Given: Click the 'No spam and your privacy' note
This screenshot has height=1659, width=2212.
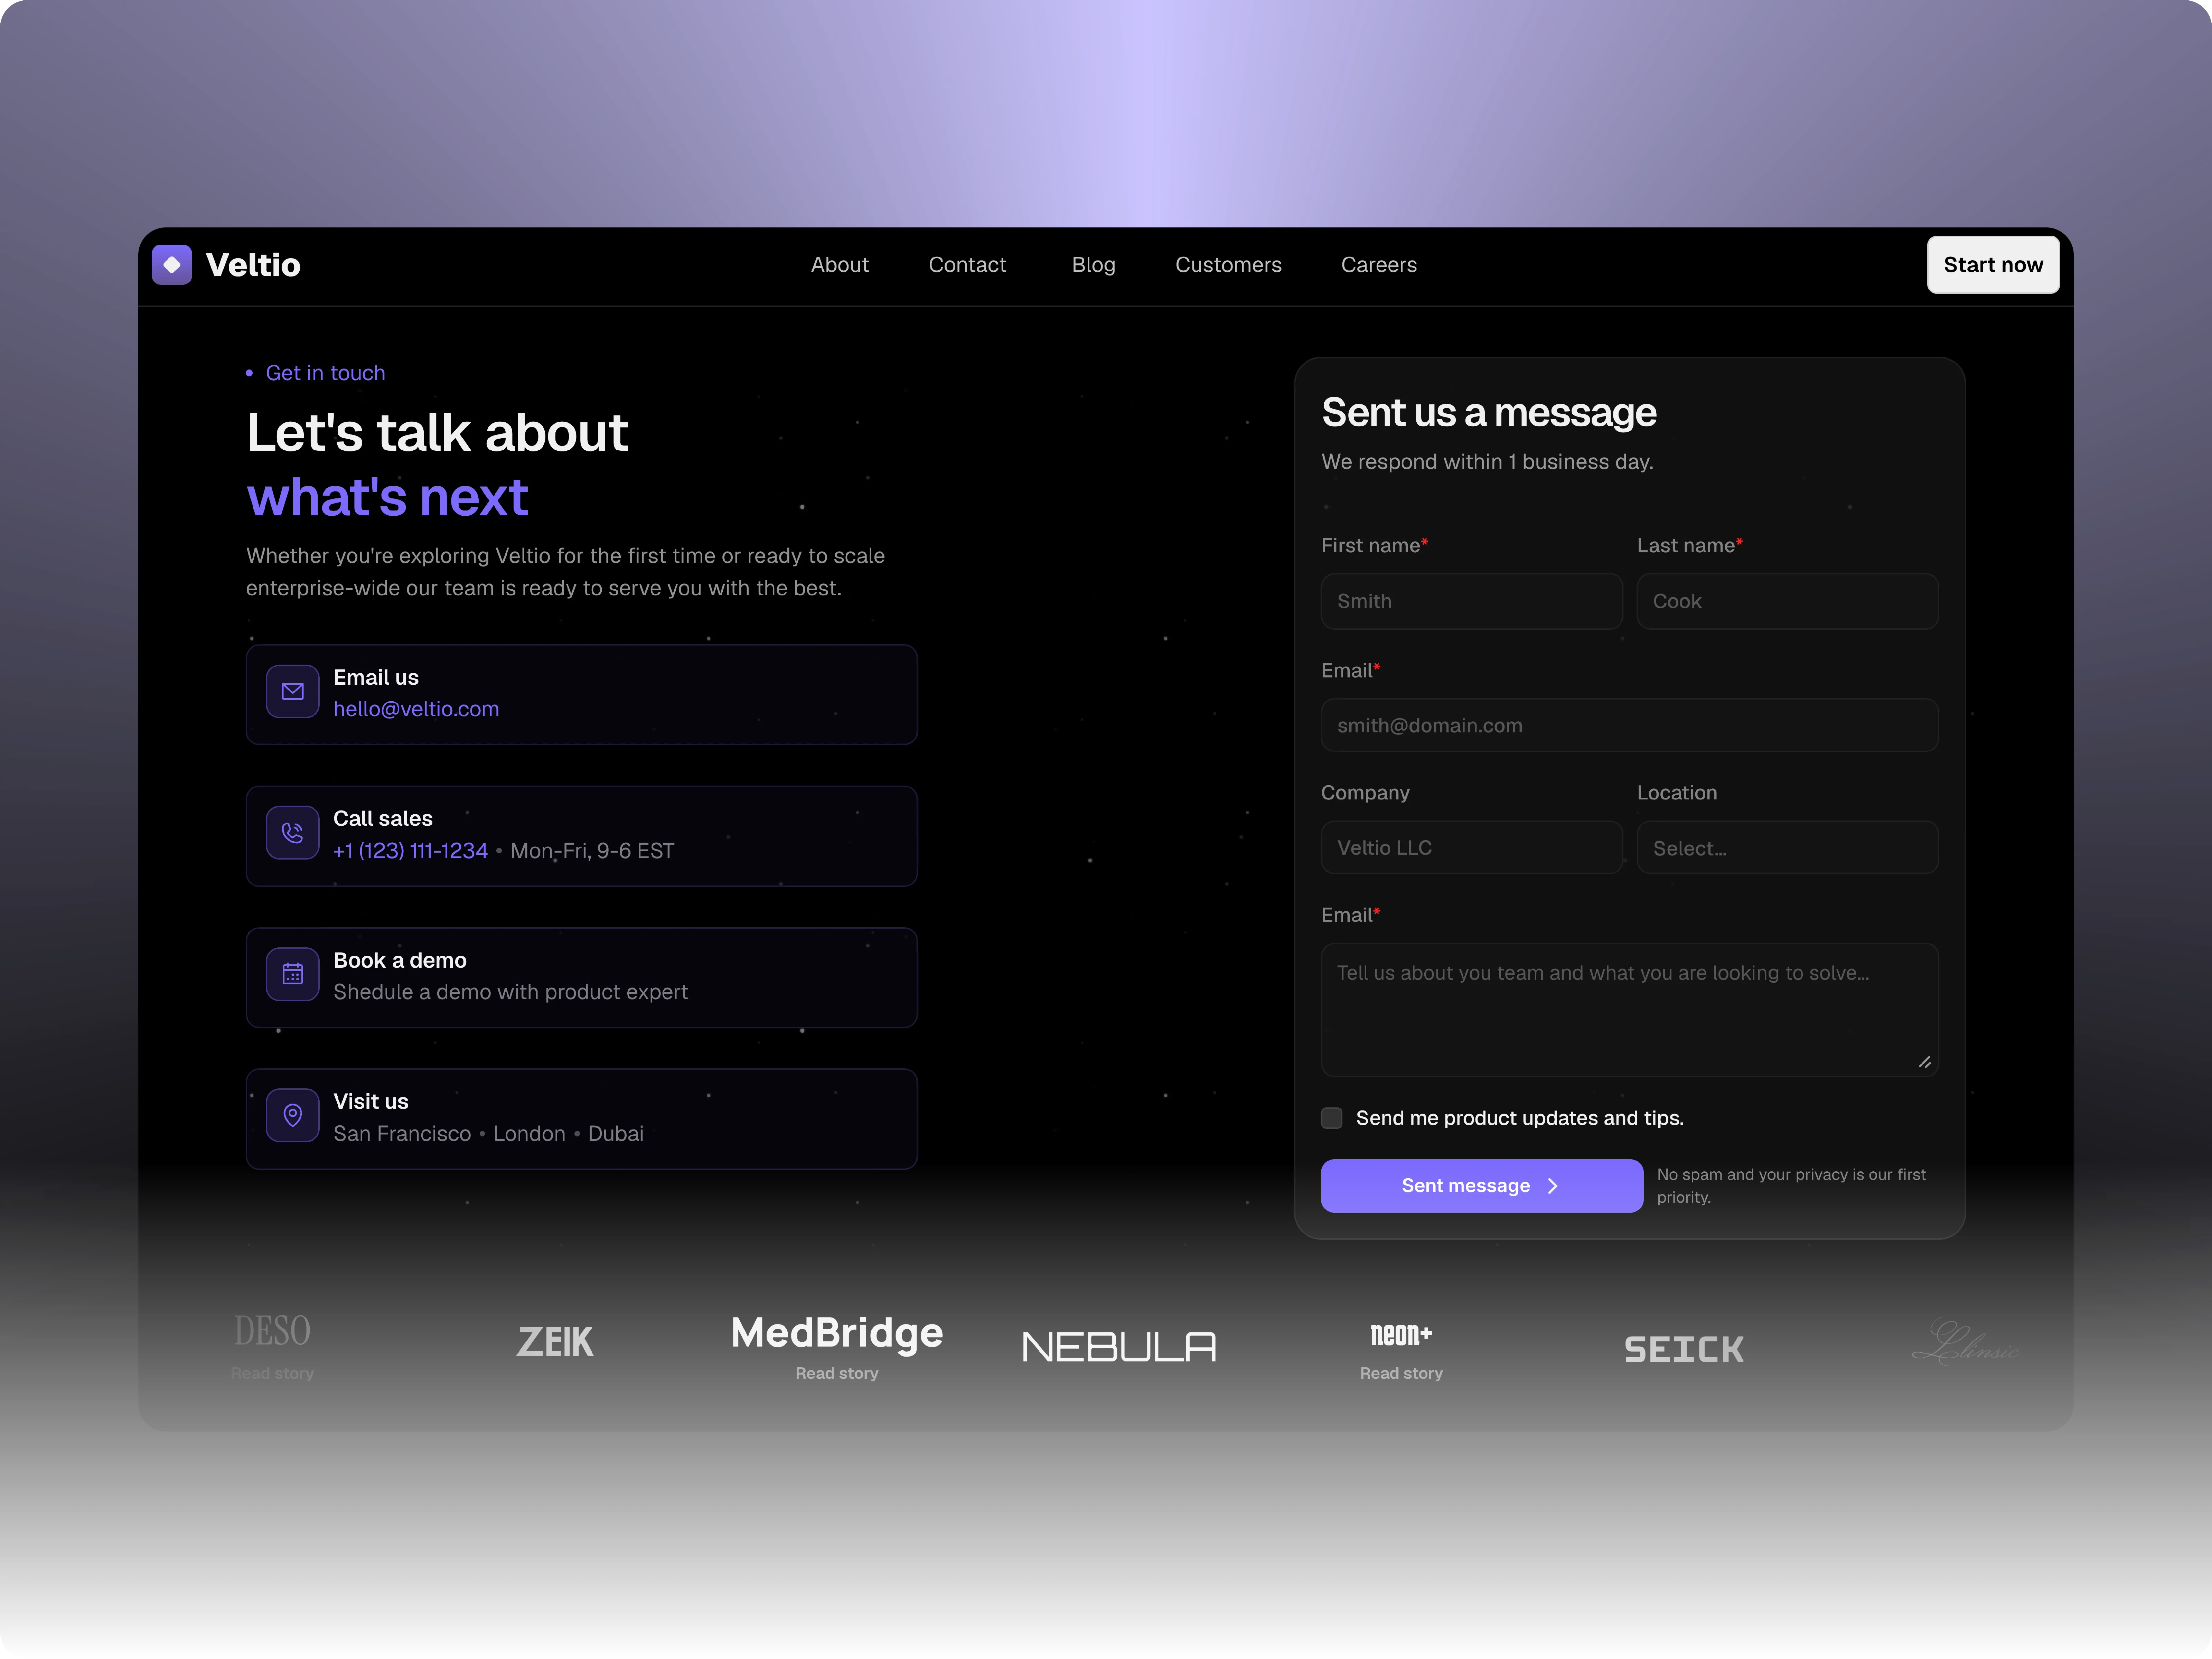Looking at the screenshot, I should (x=1791, y=1186).
